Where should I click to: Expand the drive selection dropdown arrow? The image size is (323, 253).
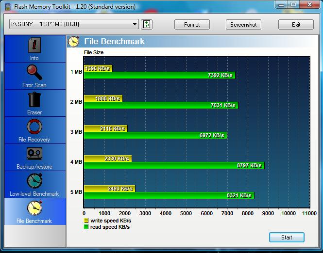coord(135,25)
